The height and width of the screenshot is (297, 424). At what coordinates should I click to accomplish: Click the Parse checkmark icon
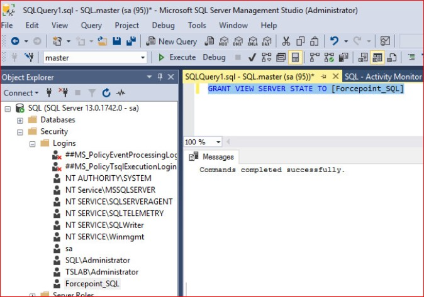(x=252, y=57)
